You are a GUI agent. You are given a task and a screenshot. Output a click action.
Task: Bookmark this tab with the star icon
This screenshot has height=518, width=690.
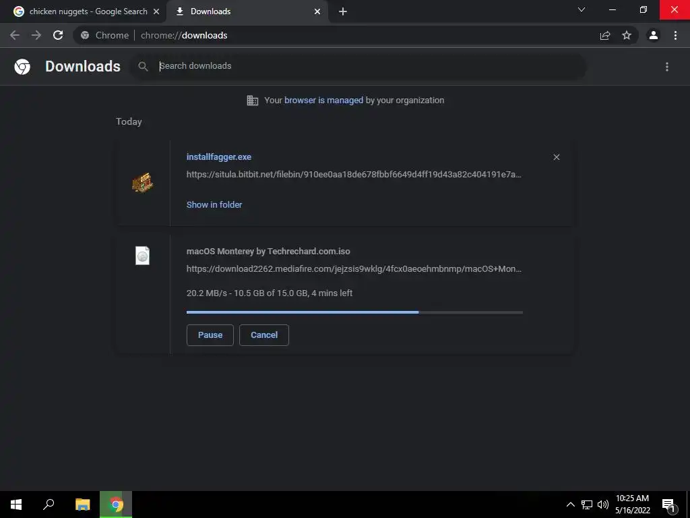627,35
